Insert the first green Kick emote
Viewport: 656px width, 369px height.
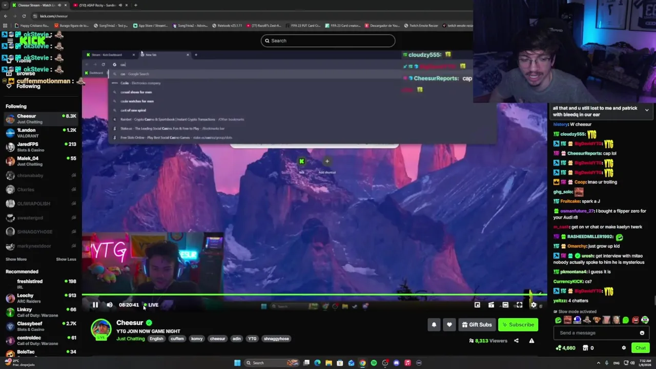(x=558, y=320)
